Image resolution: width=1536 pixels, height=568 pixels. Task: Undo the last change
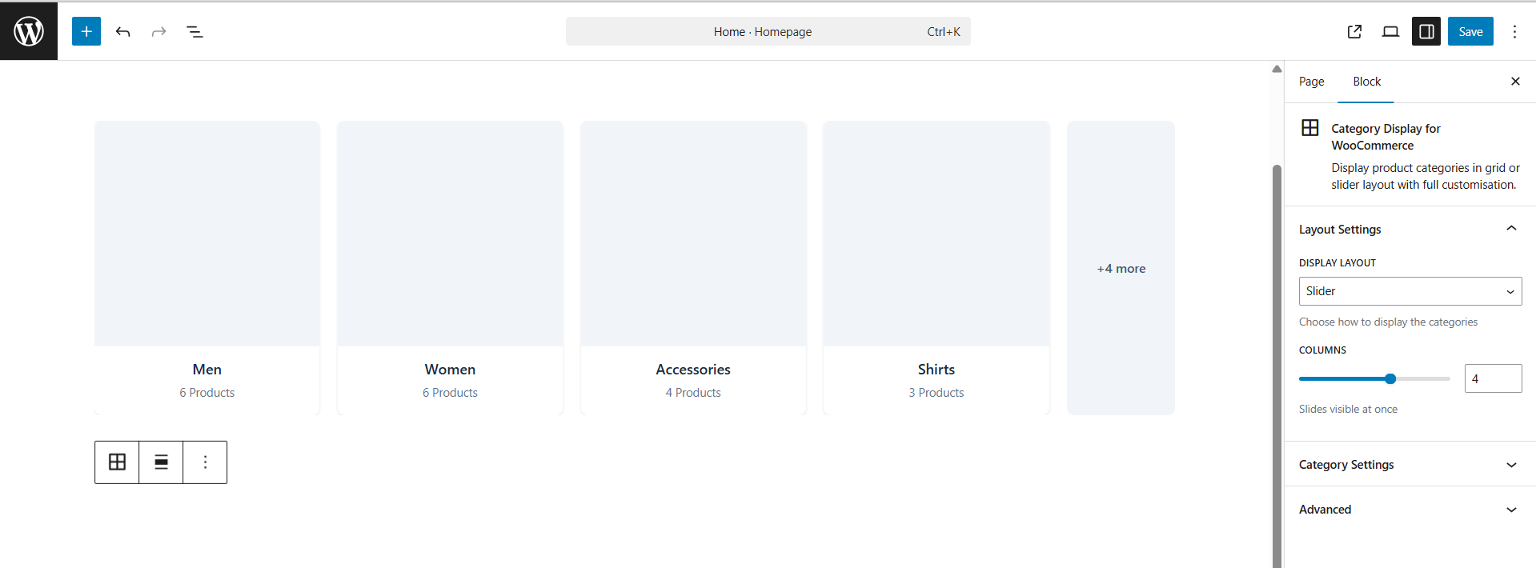(122, 31)
